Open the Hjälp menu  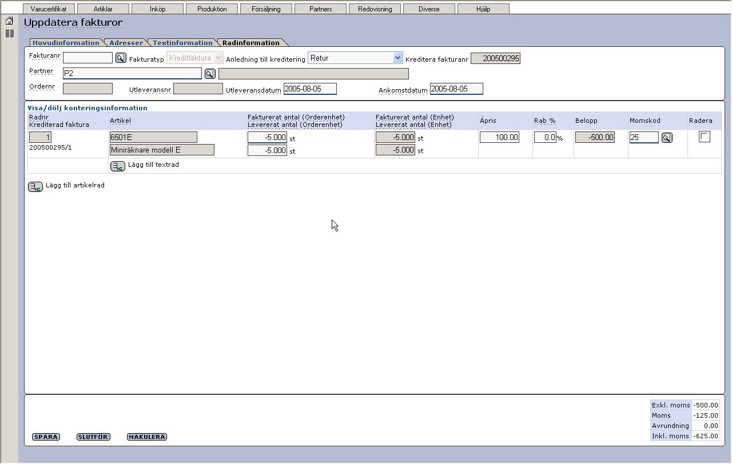point(483,9)
